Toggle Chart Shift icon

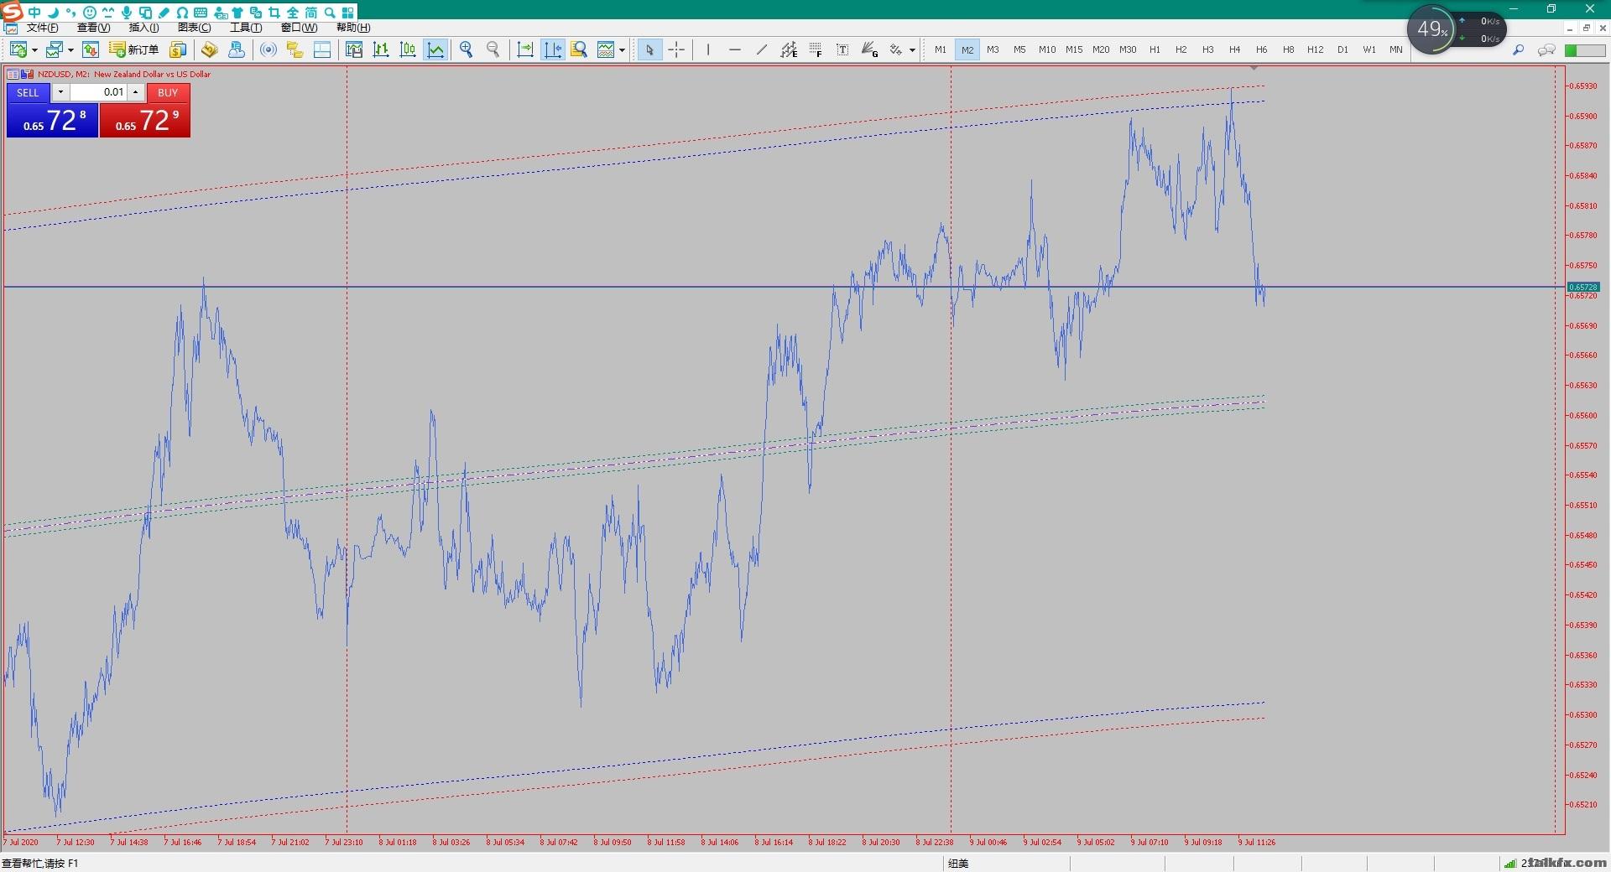coord(552,50)
